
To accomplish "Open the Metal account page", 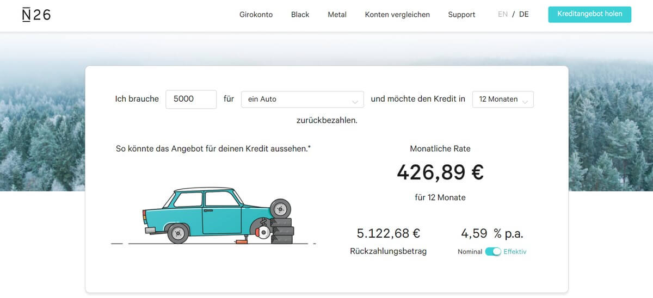I will 337,15.
